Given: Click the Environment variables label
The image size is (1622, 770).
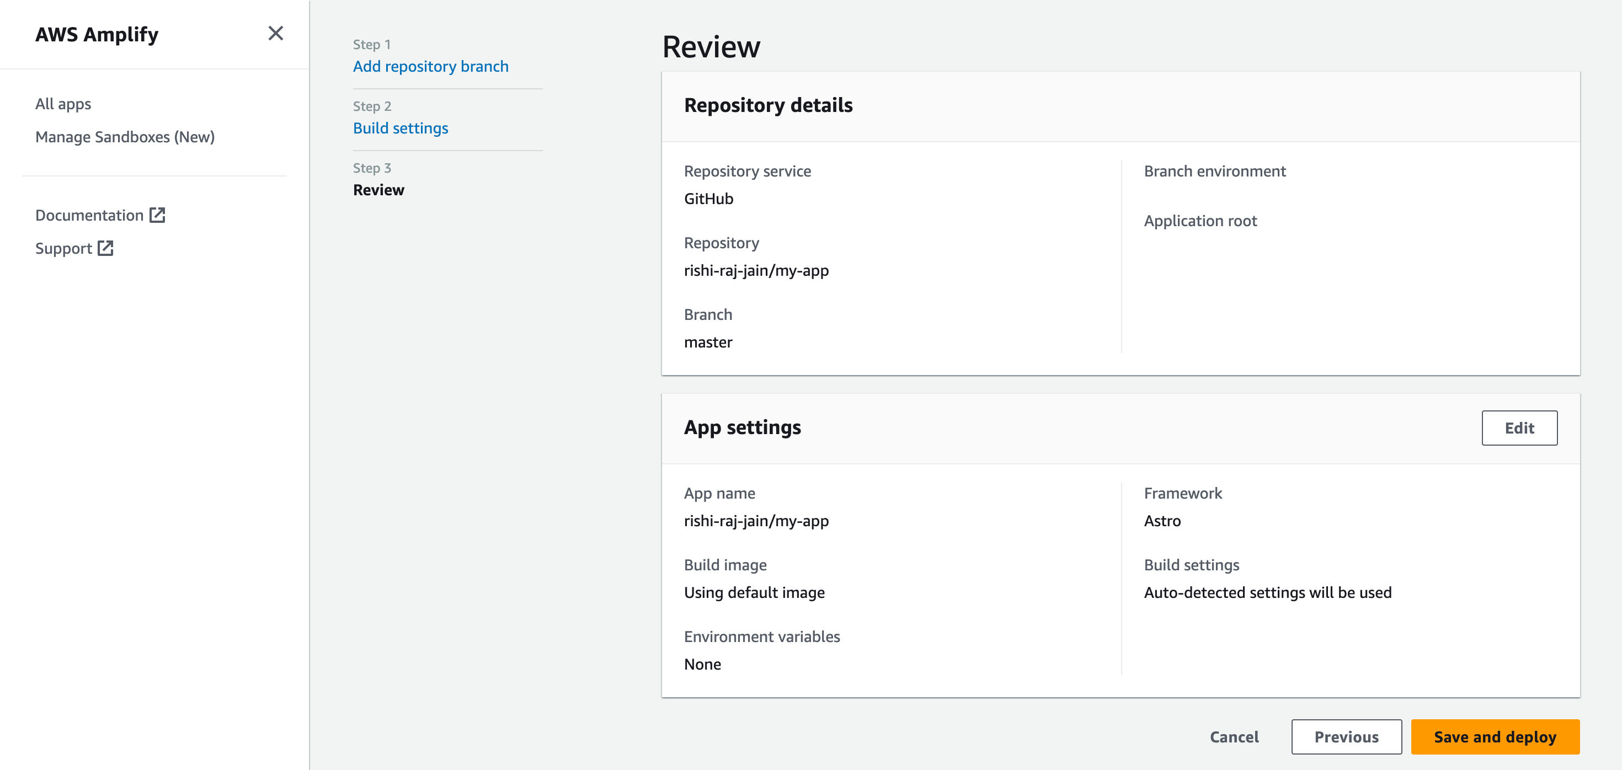Looking at the screenshot, I should coord(762,637).
